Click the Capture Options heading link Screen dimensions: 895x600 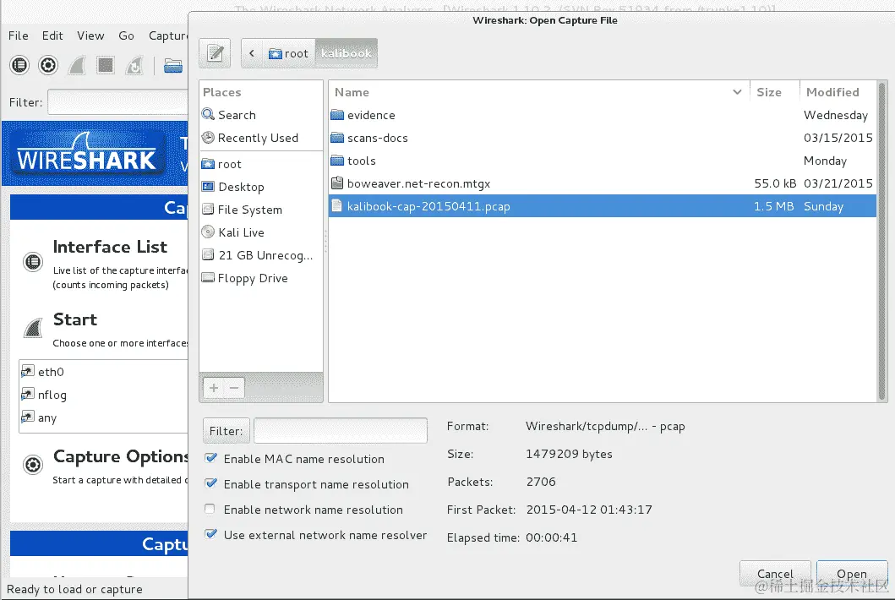(x=121, y=456)
